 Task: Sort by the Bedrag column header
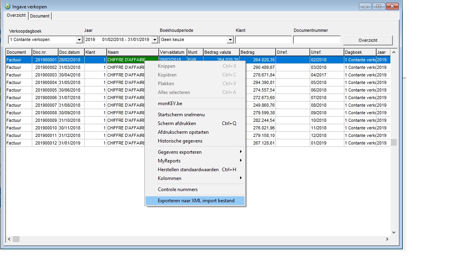(x=257, y=52)
